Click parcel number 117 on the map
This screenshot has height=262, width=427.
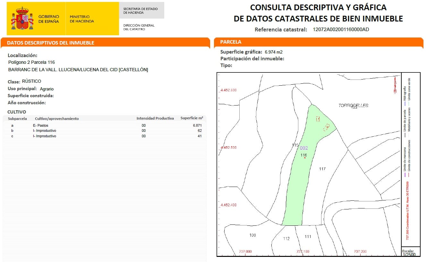322,169
